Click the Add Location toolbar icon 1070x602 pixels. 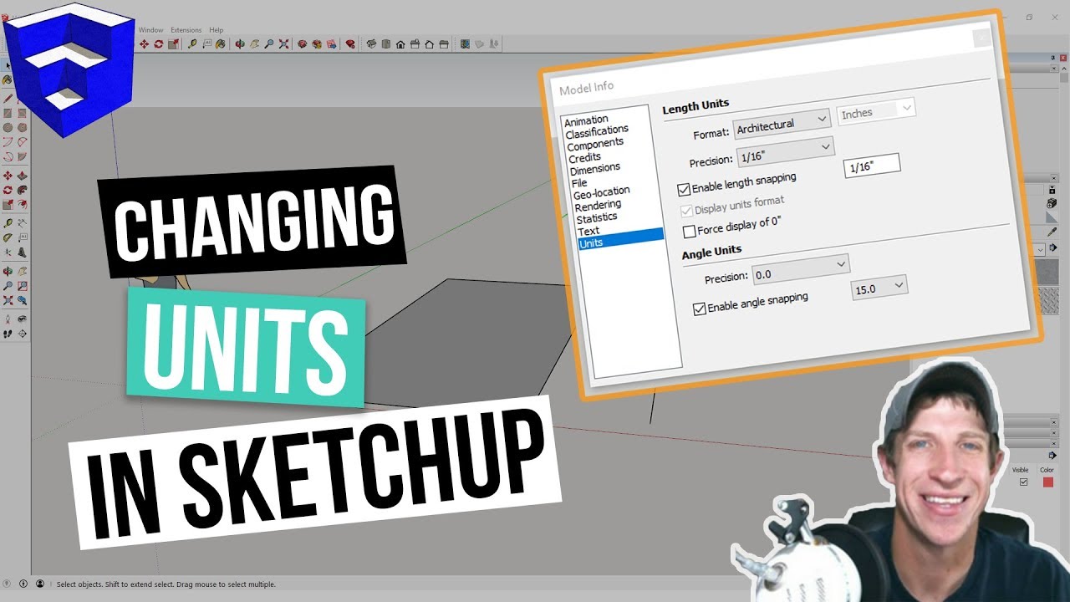point(464,43)
